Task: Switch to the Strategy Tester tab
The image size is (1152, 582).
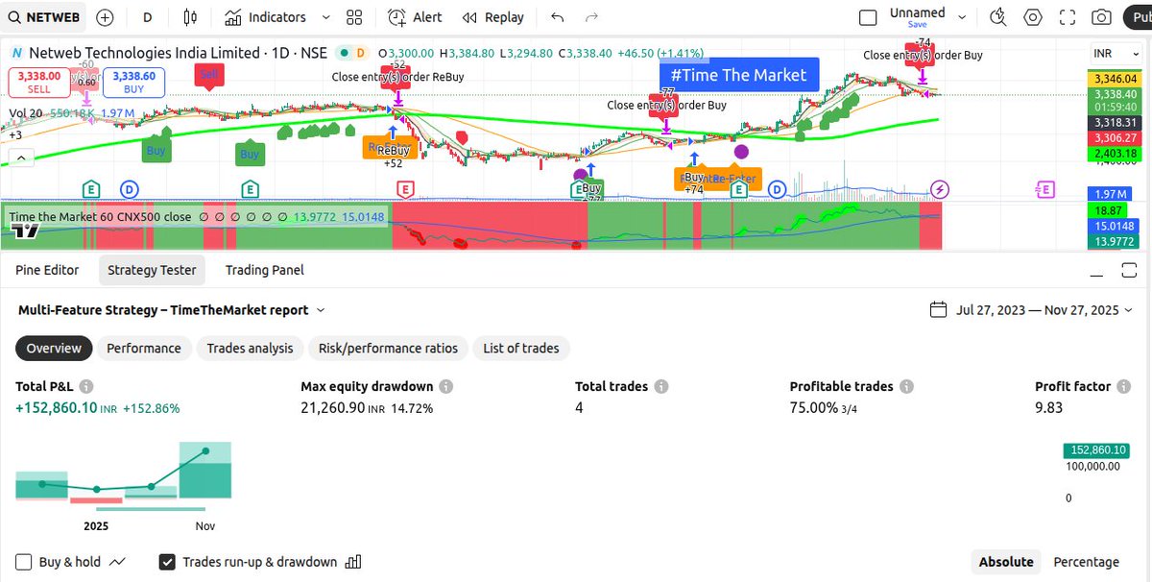Action: 152,270
